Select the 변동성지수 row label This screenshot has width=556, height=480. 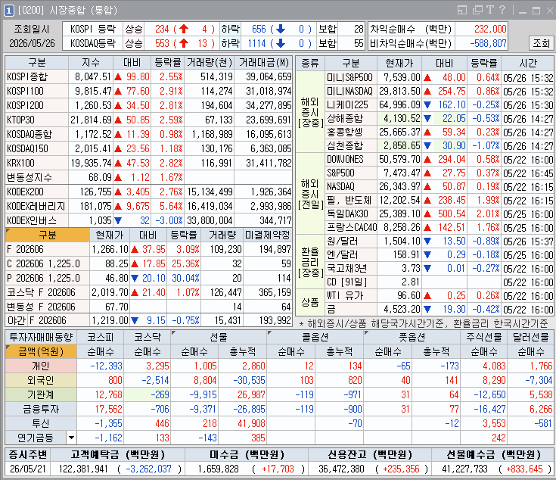pyautogui.click(x=36, y=177)
